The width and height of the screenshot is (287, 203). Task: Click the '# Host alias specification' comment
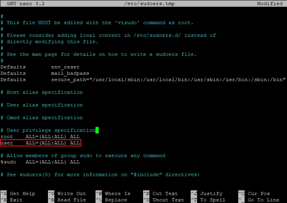pyautogui.click(x=42, y=92)
